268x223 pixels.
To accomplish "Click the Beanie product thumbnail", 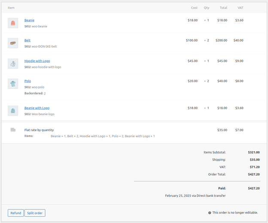I will click(x=13, y=23).
